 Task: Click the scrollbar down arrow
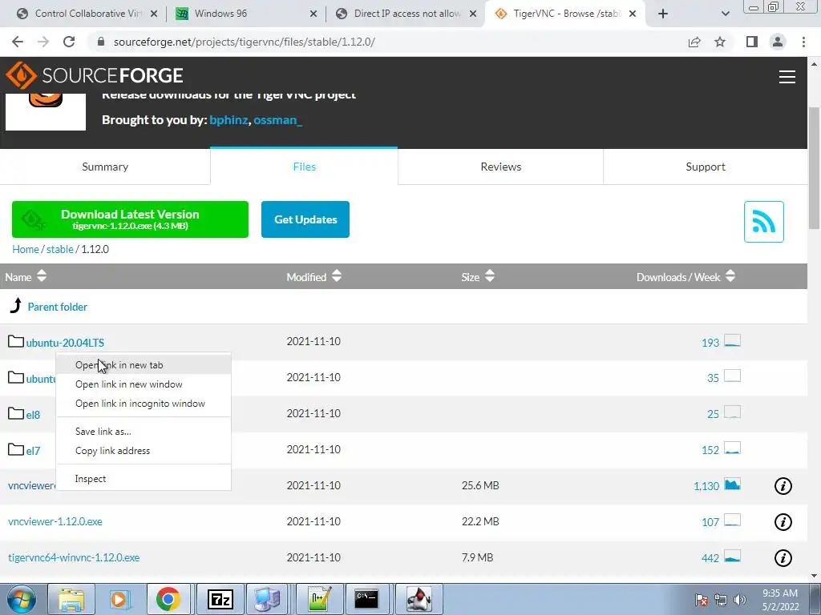coord(814,576)
